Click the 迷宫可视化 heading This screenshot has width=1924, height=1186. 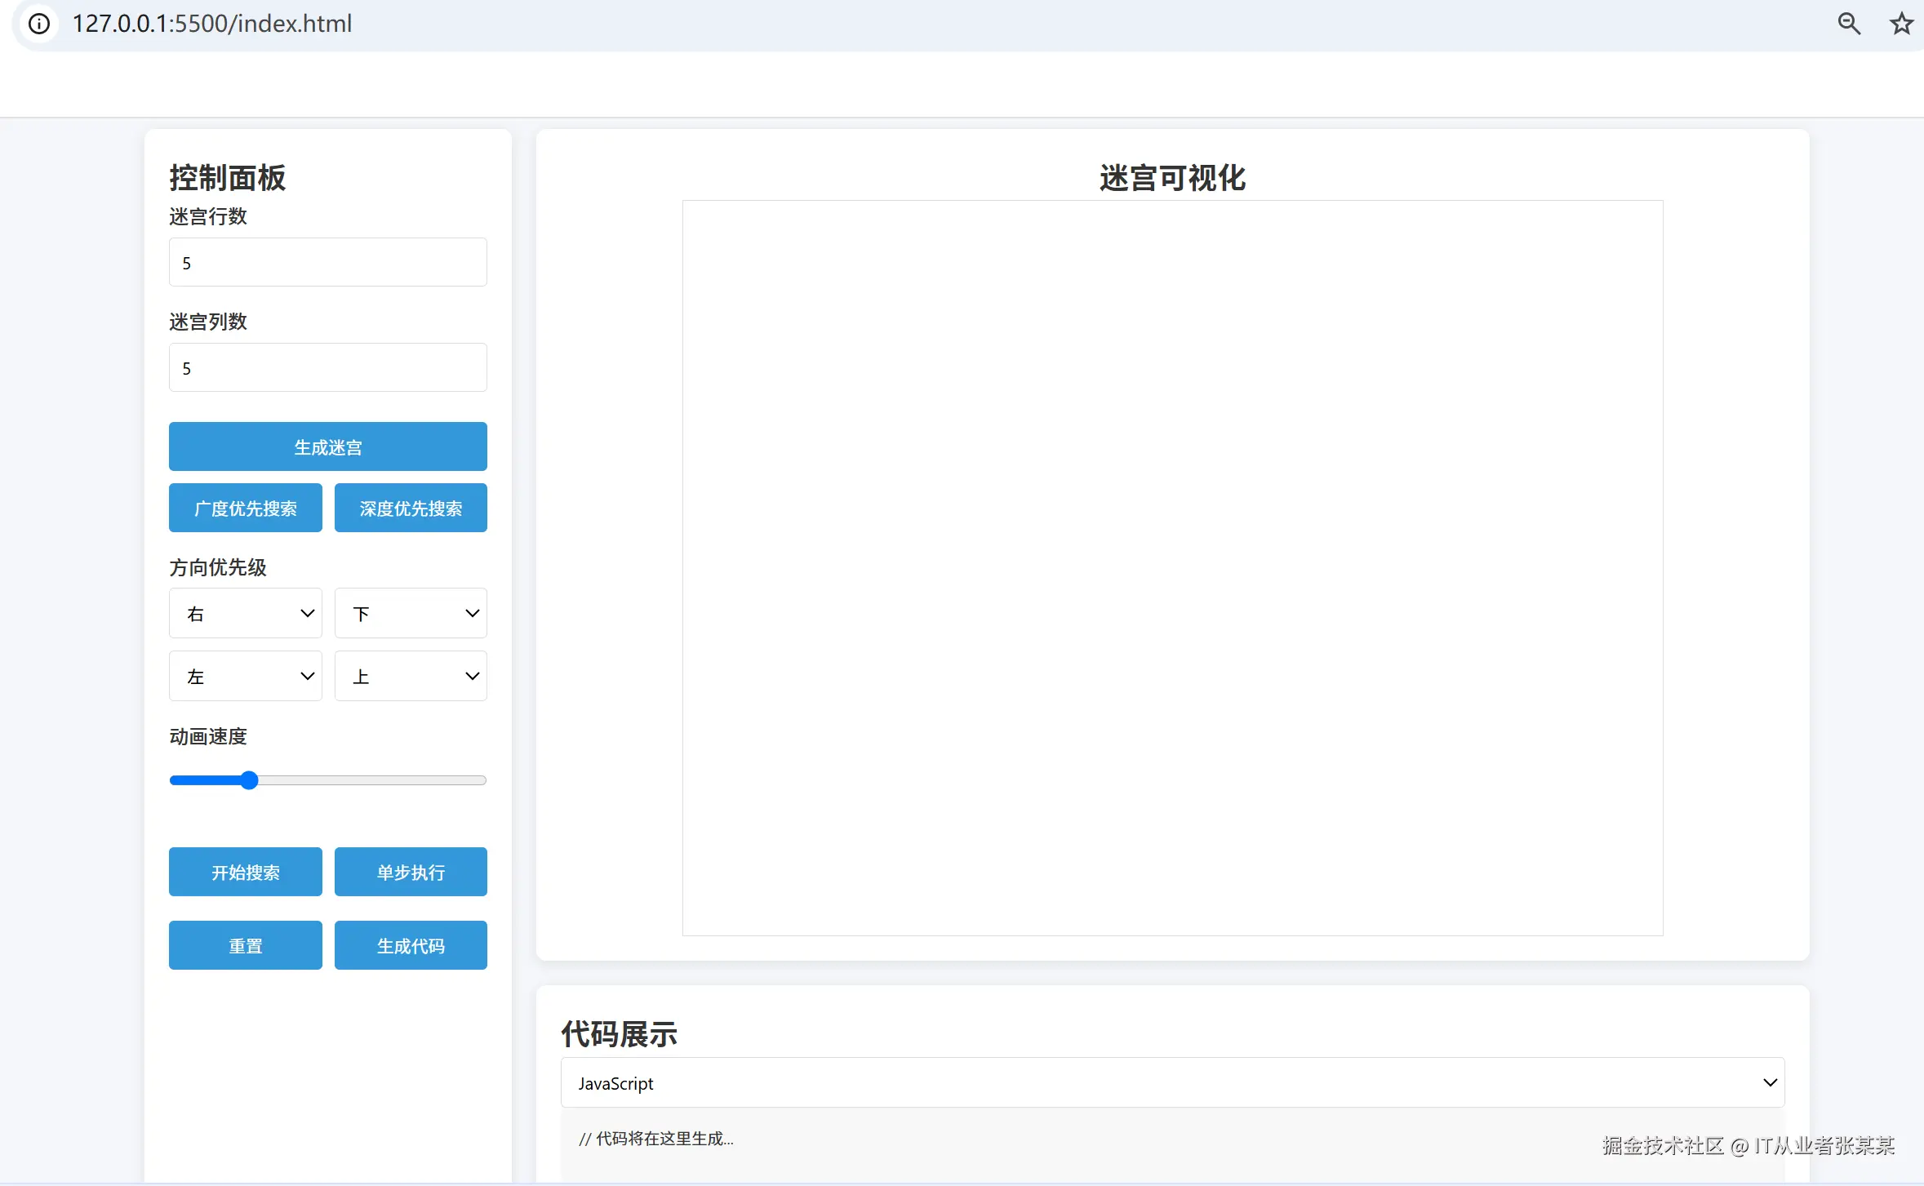click(1173, 178)
